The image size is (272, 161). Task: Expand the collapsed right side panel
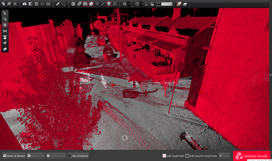pos(270,75)
